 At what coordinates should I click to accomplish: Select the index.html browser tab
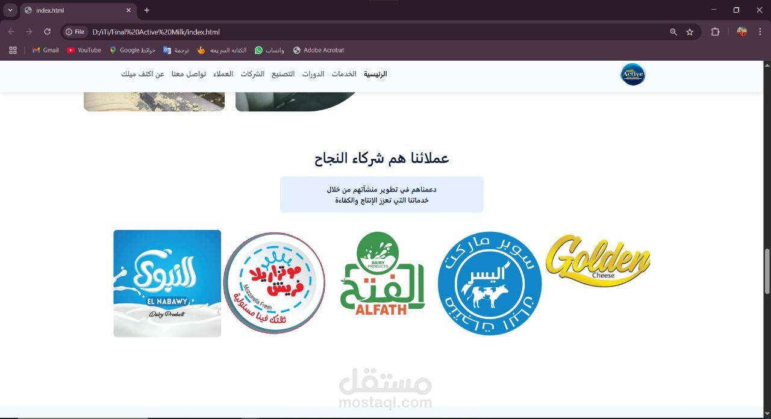pos(78,10)
